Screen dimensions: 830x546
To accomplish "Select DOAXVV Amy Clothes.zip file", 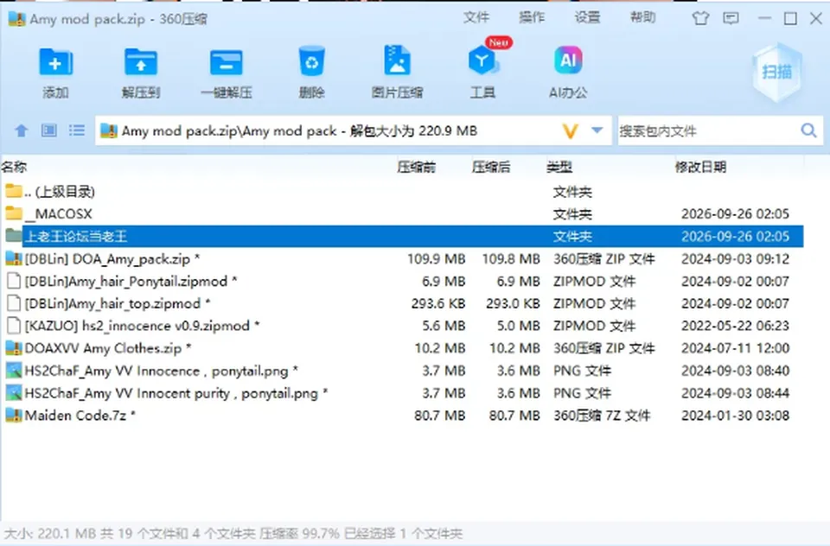I will (x=402, y=348).
